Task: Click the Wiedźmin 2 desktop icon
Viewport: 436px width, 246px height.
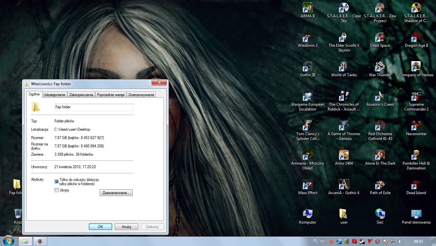Action: coord(307,40)
